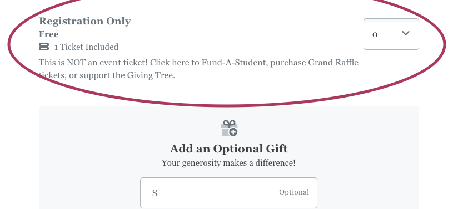458x209 pixels.
Task: Click the dollar sign in the gift field
Action: point(155,193)
